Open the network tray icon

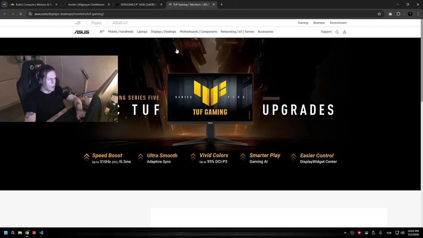397,233
